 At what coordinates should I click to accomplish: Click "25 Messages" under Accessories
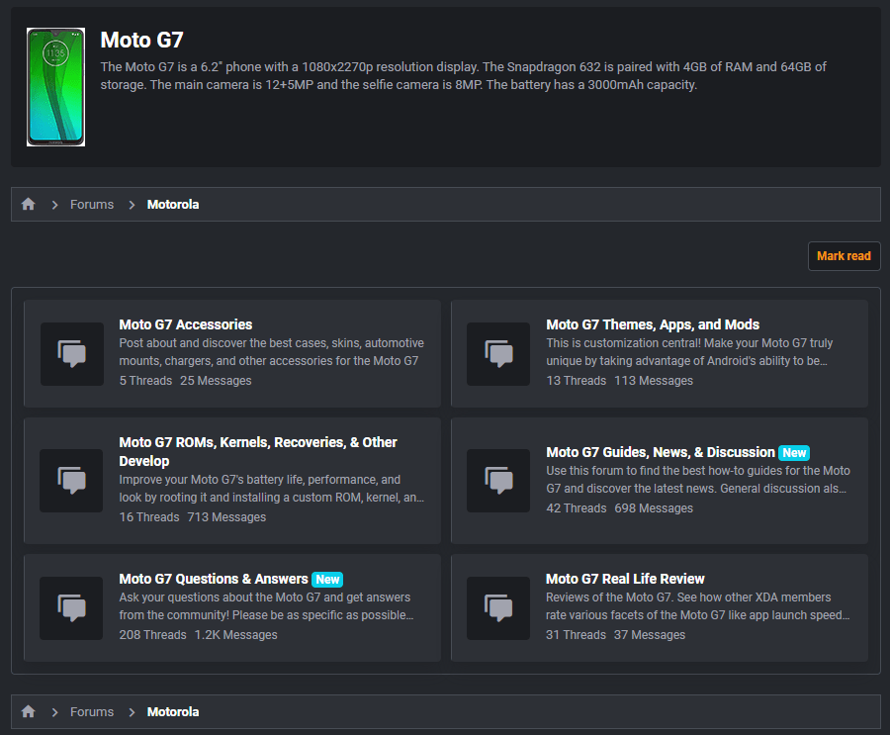point(216,381)
